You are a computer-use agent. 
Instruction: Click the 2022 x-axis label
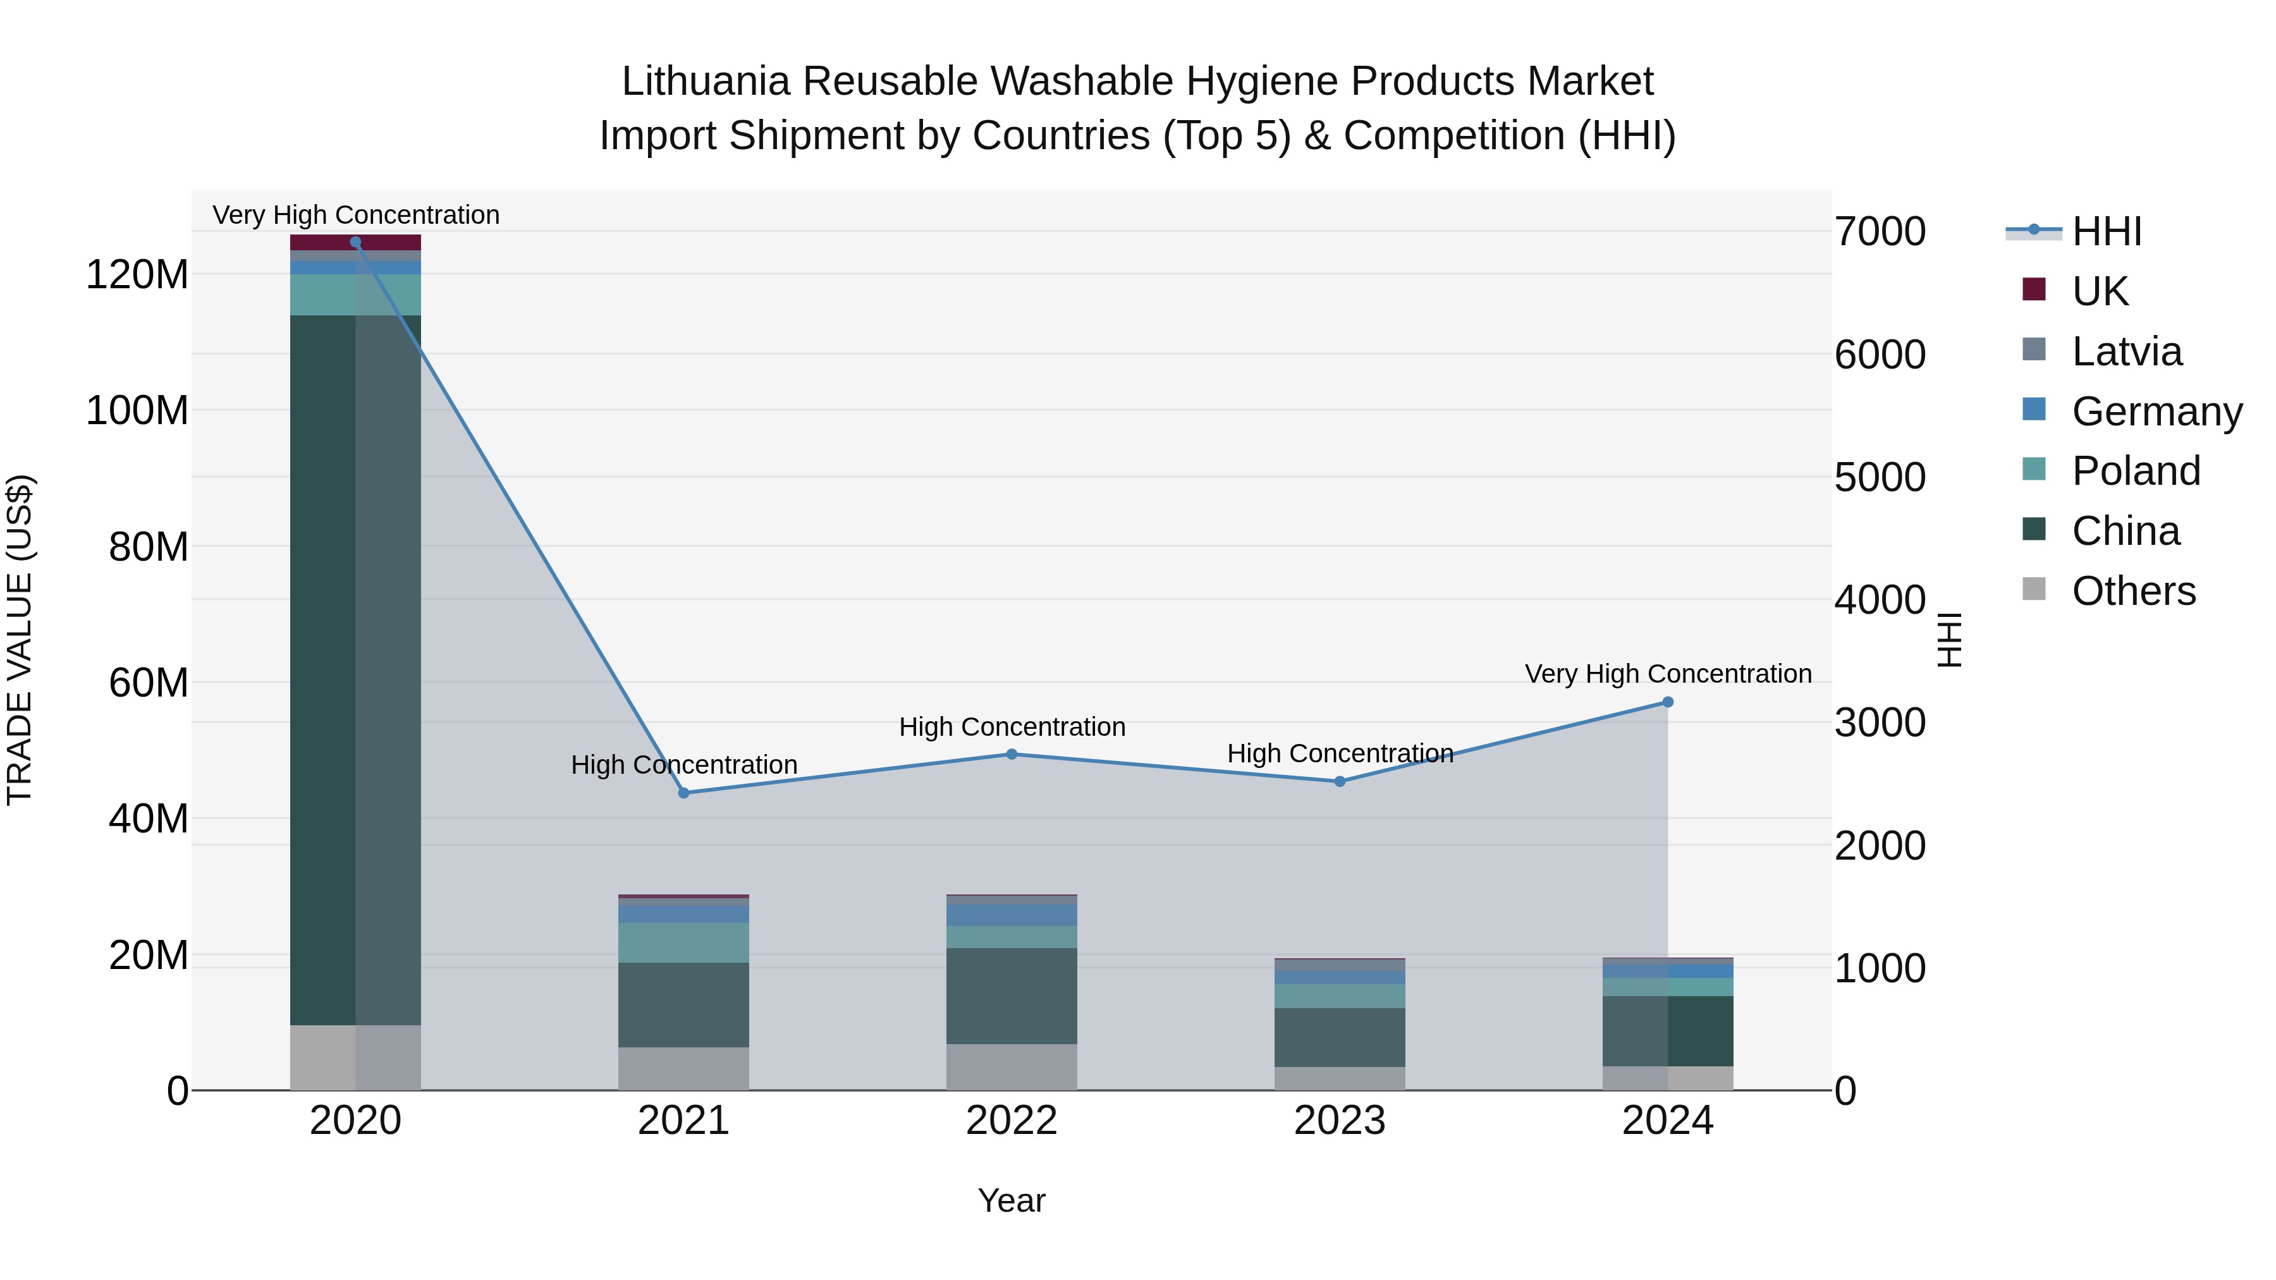[x=1012, y=1121]
